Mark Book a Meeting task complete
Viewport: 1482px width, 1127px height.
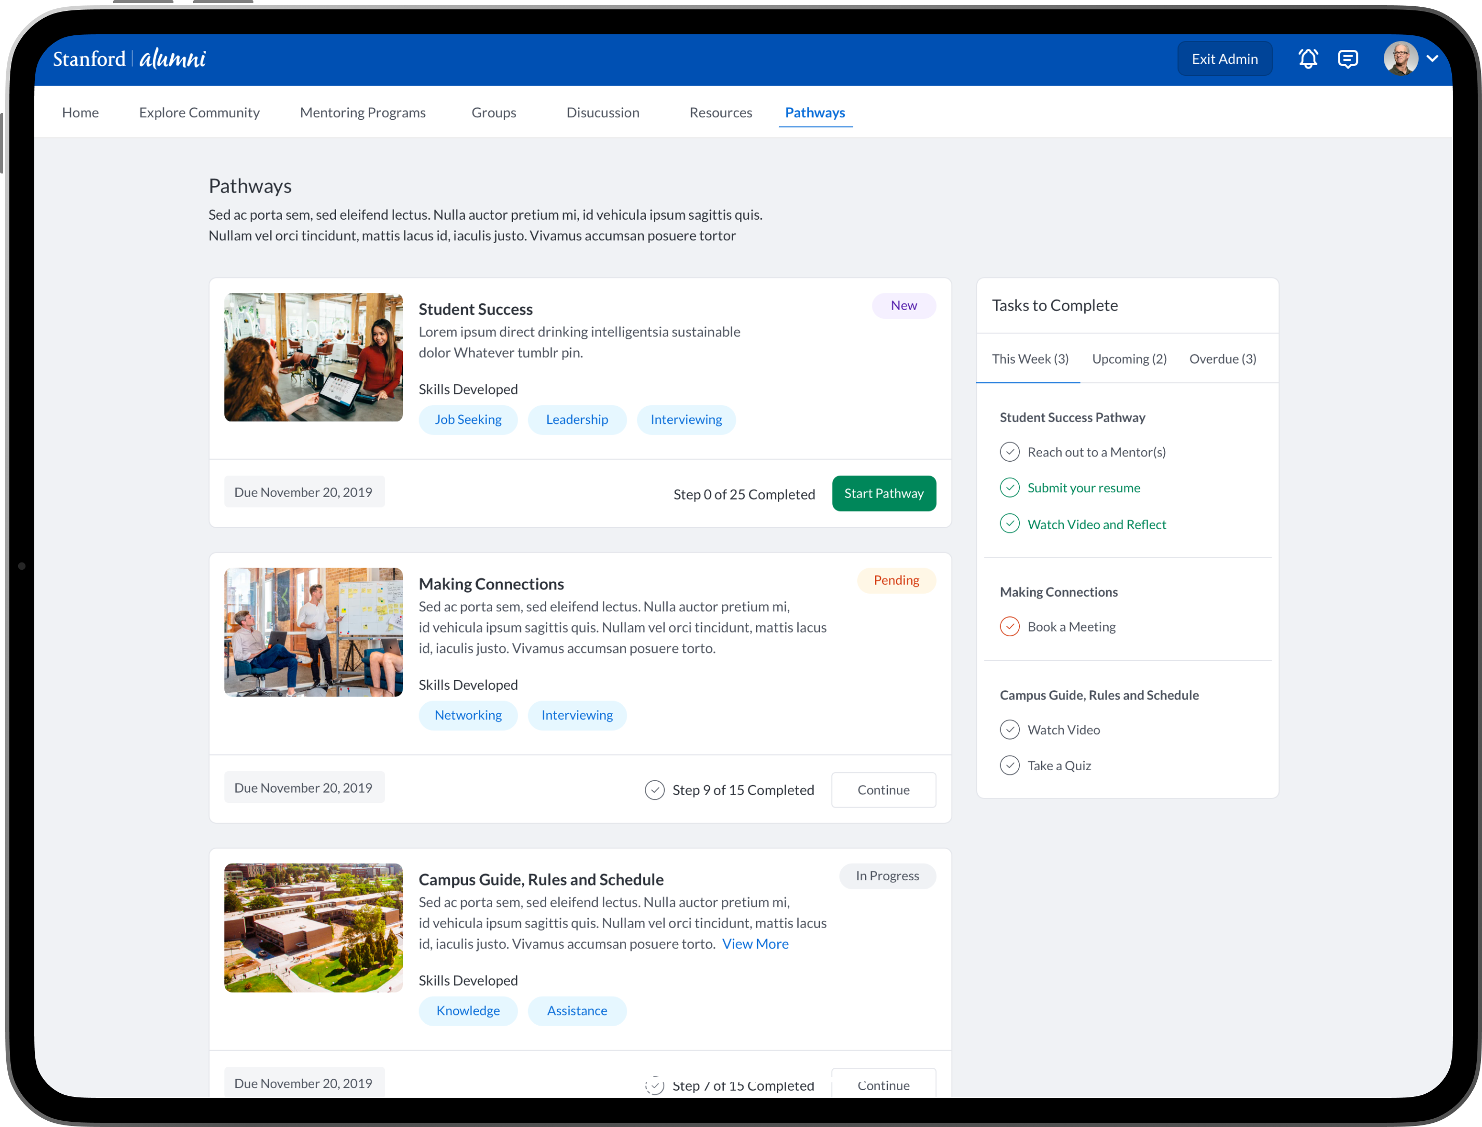point(1009,626)
